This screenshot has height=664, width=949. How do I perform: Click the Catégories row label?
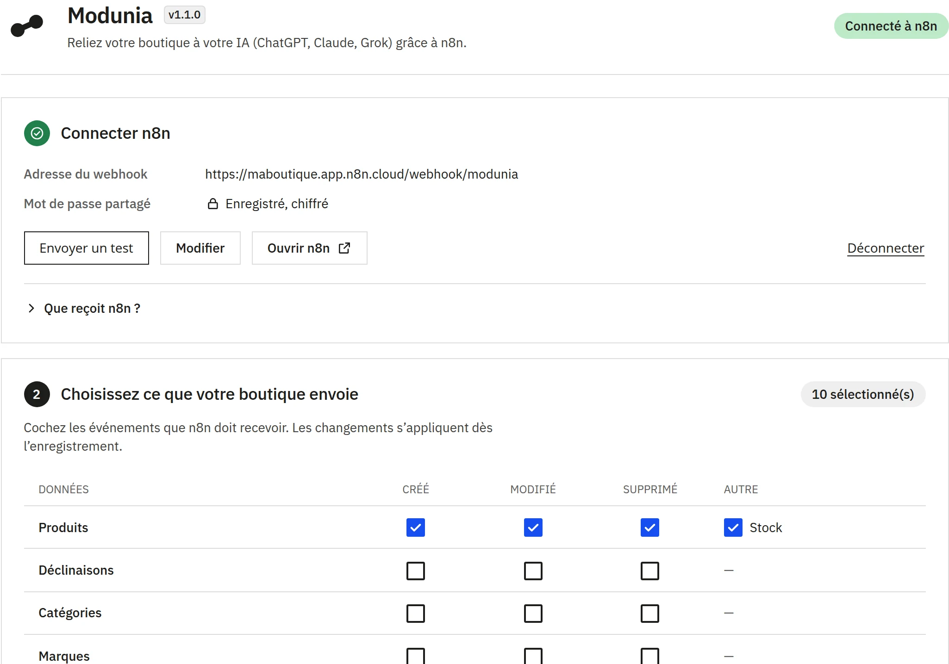(70, 613)
